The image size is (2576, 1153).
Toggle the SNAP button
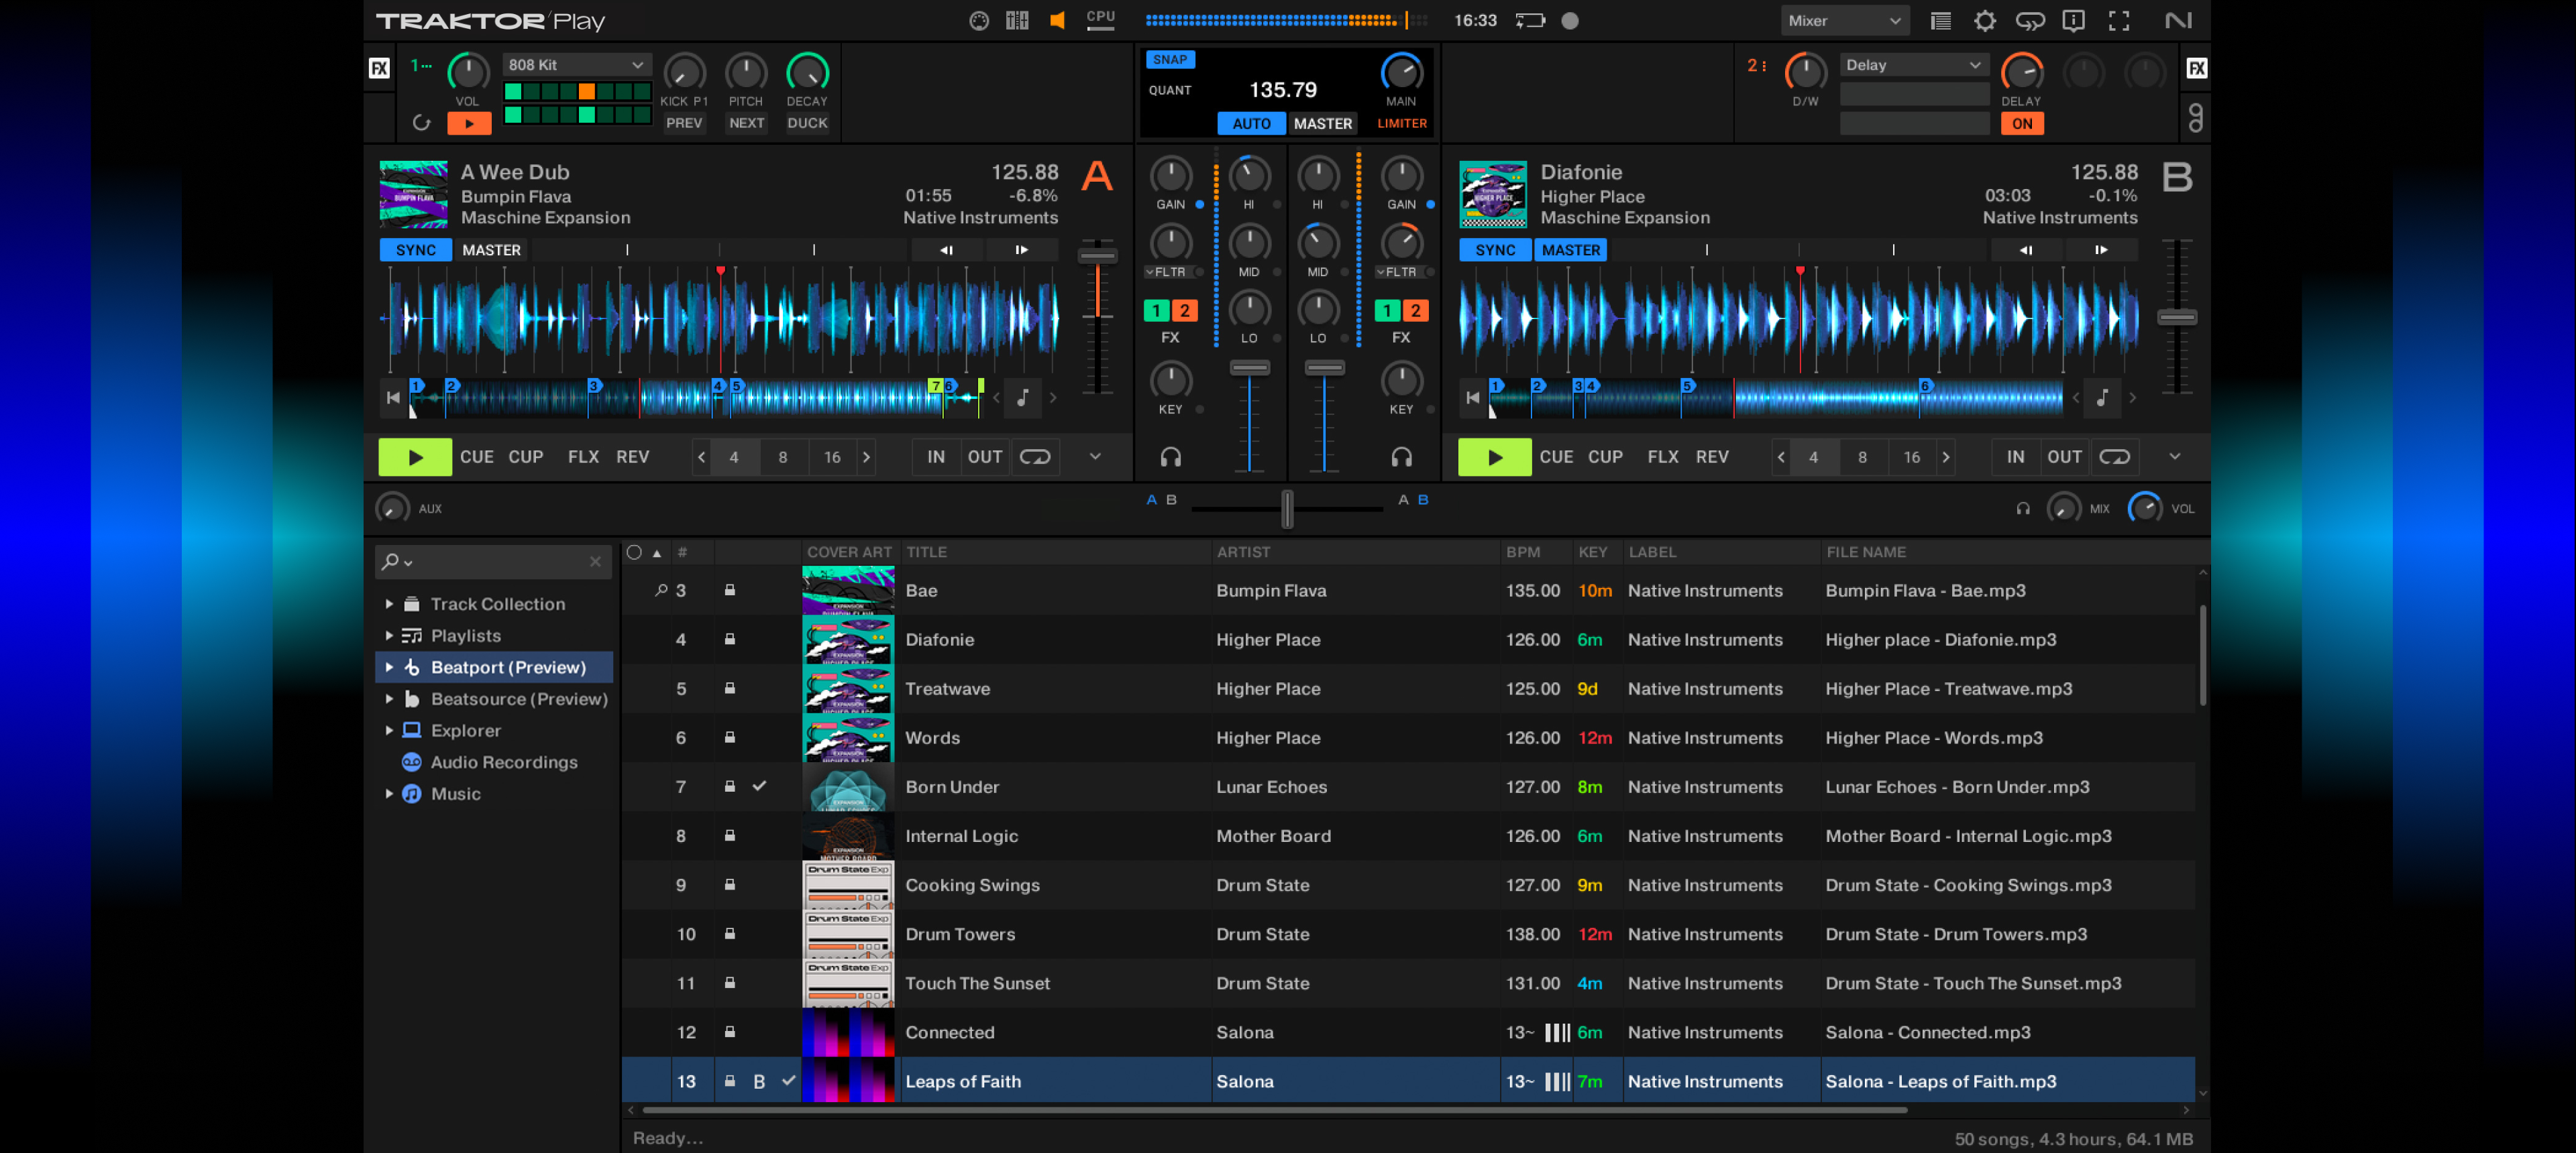point(1169,60)
